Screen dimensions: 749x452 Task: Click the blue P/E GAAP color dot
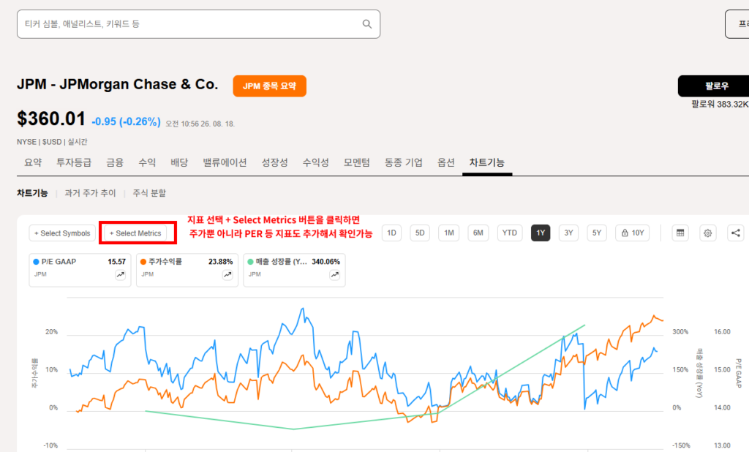click(x=36, y=262)
